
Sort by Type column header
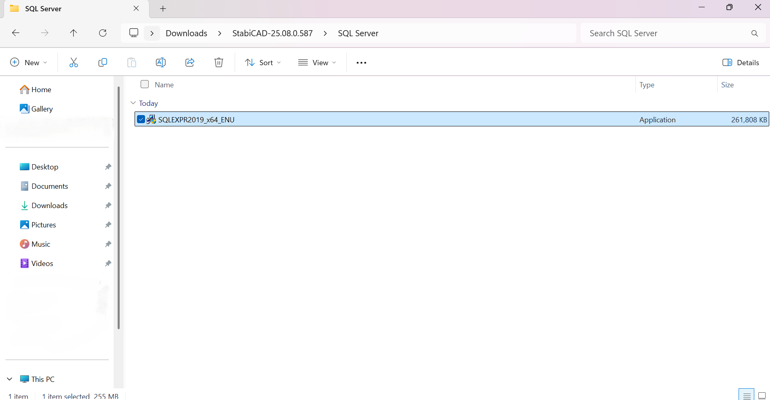tap(647, 85)
